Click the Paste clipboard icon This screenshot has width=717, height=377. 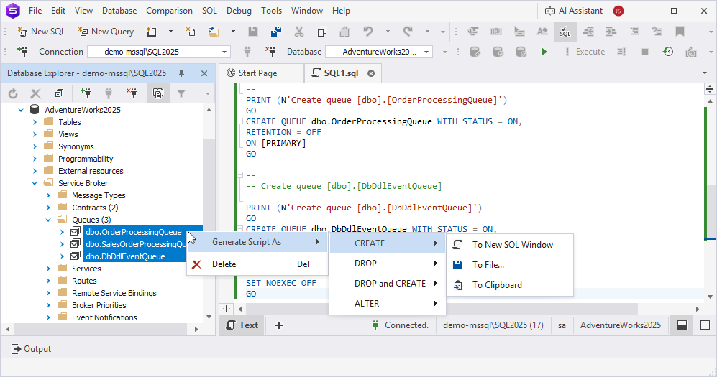pos(344,32)
